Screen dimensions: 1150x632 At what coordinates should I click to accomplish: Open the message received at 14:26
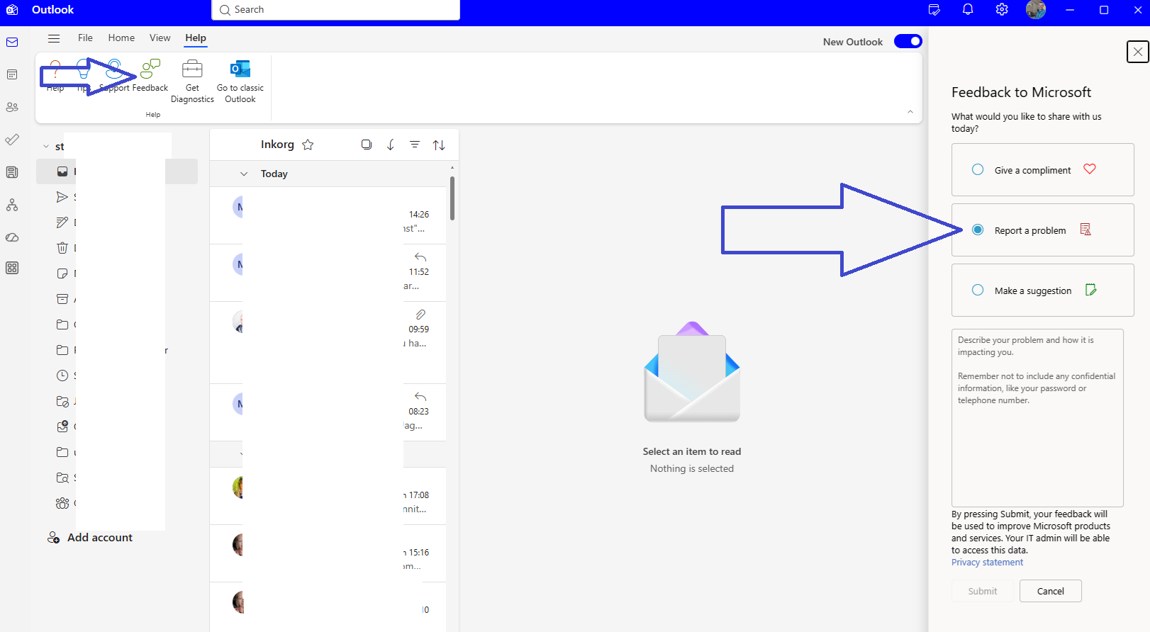click(x=328, y=215)
